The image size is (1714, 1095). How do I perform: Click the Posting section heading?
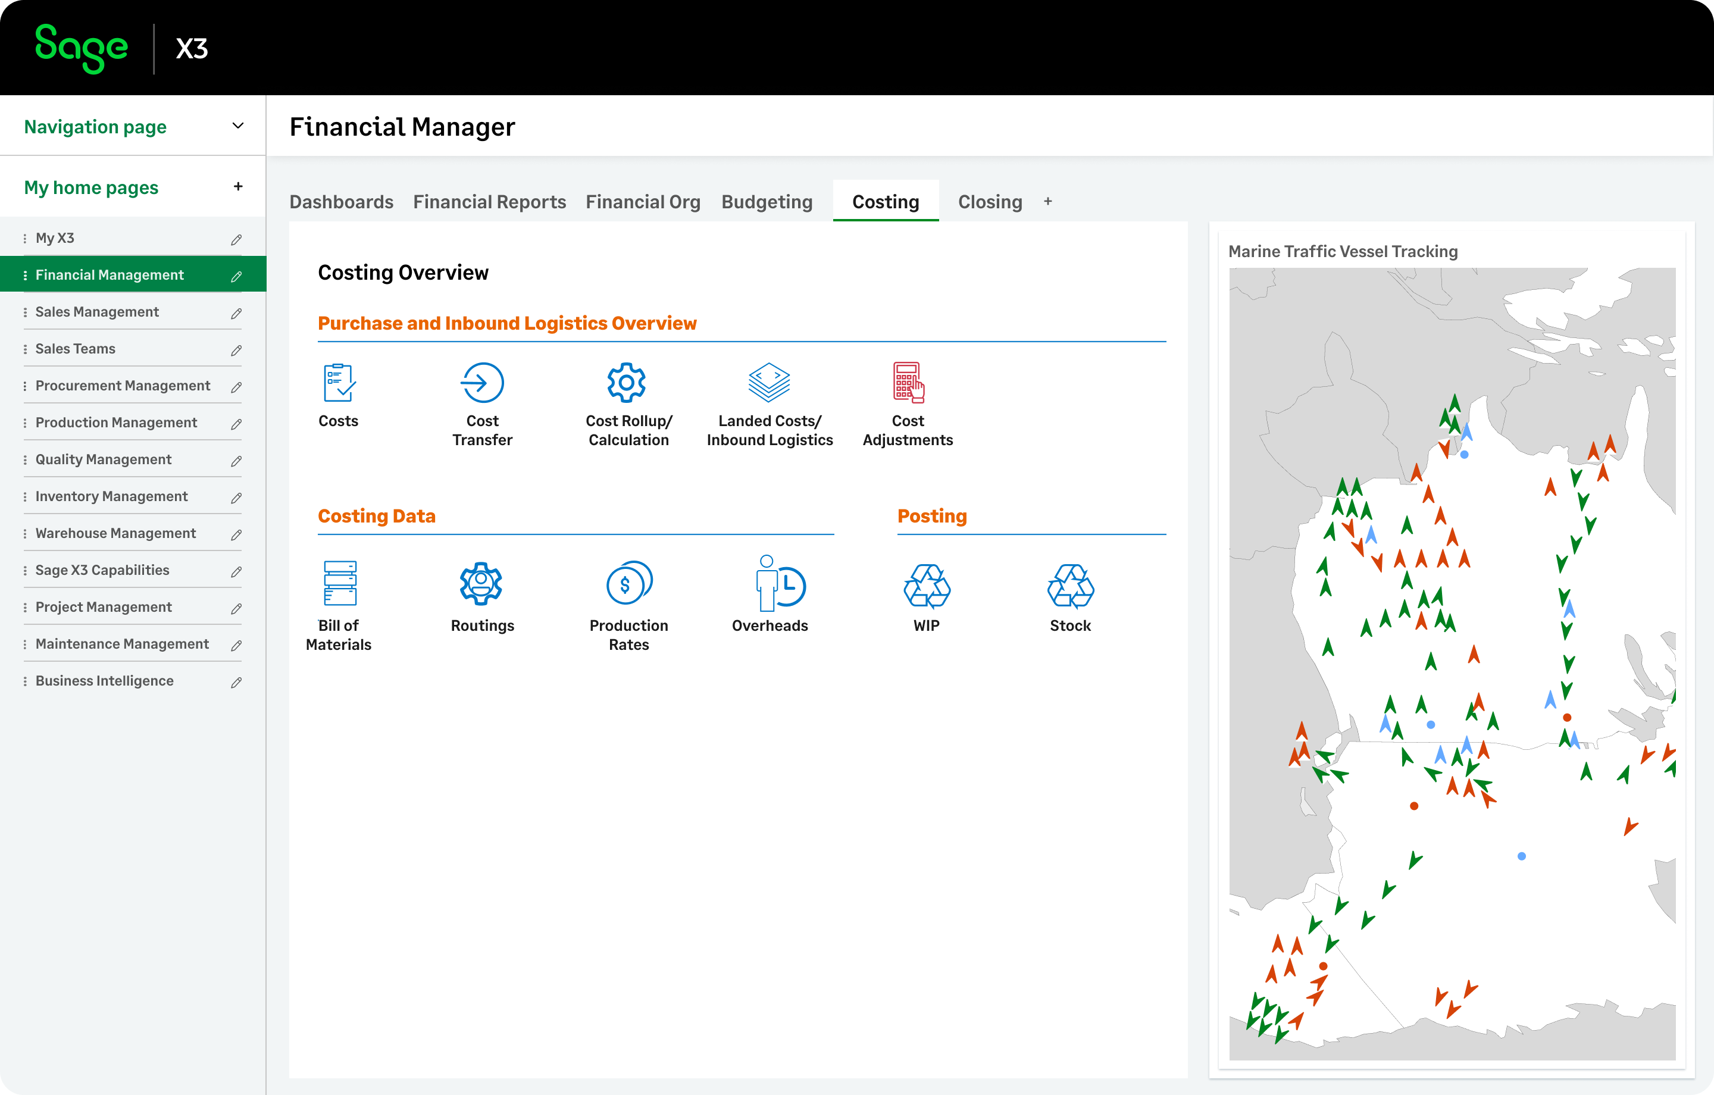[933, 516]
